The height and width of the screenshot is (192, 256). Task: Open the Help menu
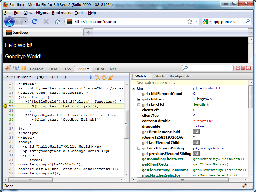click(x=92, y=13)
